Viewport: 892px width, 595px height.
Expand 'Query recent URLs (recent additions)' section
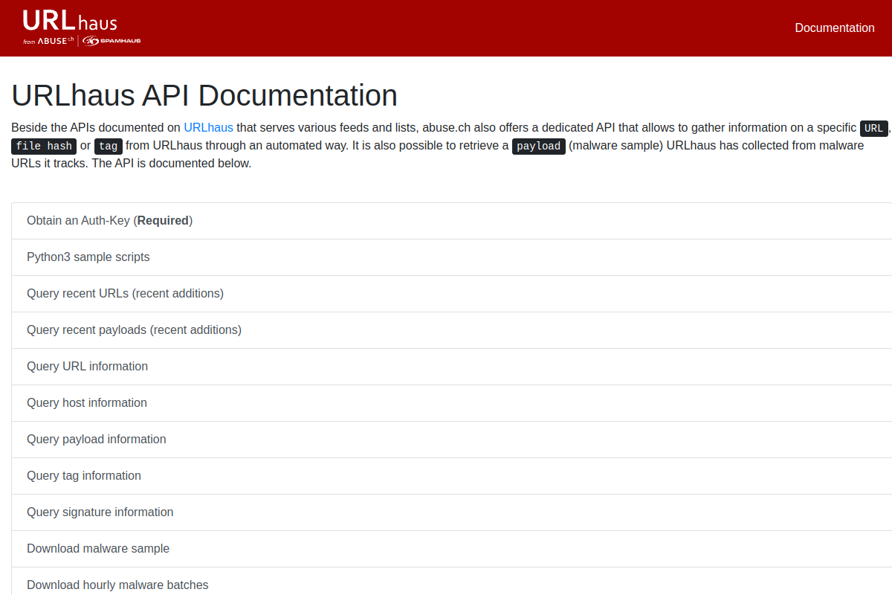[x=452, y=294]
